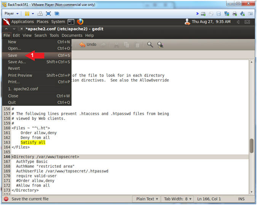The width and height of the screenshot is (257, 205).
Task: Click the Redo arrow icon in gedit toolbar
Action: [103, 45]
